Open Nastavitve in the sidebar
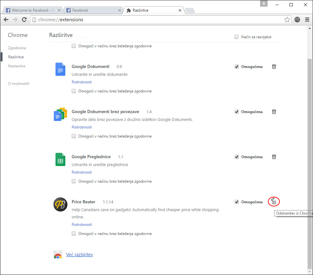The height and width of the screenshot is (275, 313). click(x=17, y=66)
